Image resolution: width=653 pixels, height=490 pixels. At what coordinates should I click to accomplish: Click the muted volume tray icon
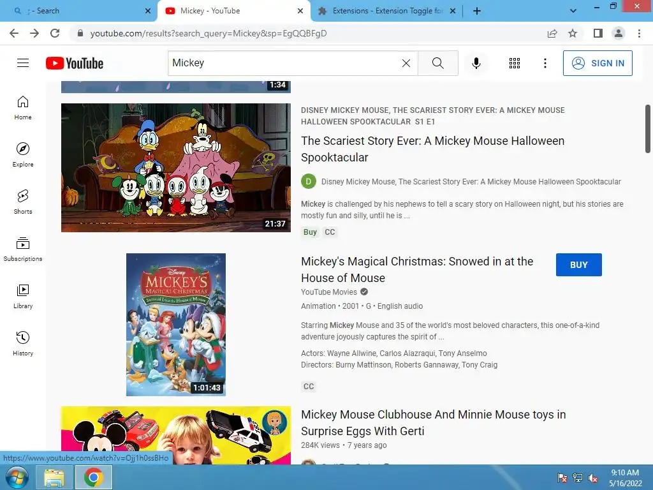coord(592,478)
